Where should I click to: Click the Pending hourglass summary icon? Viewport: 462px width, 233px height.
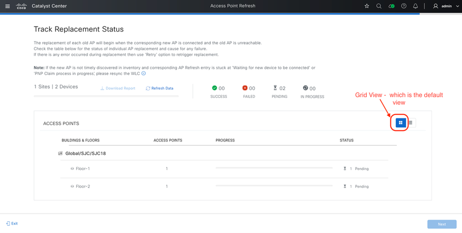[x=275, y=88]
